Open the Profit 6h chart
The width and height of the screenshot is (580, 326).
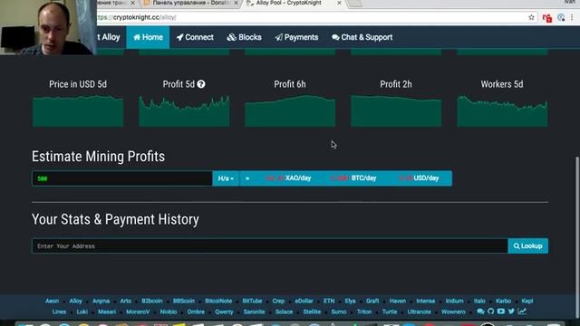[290, 111]
